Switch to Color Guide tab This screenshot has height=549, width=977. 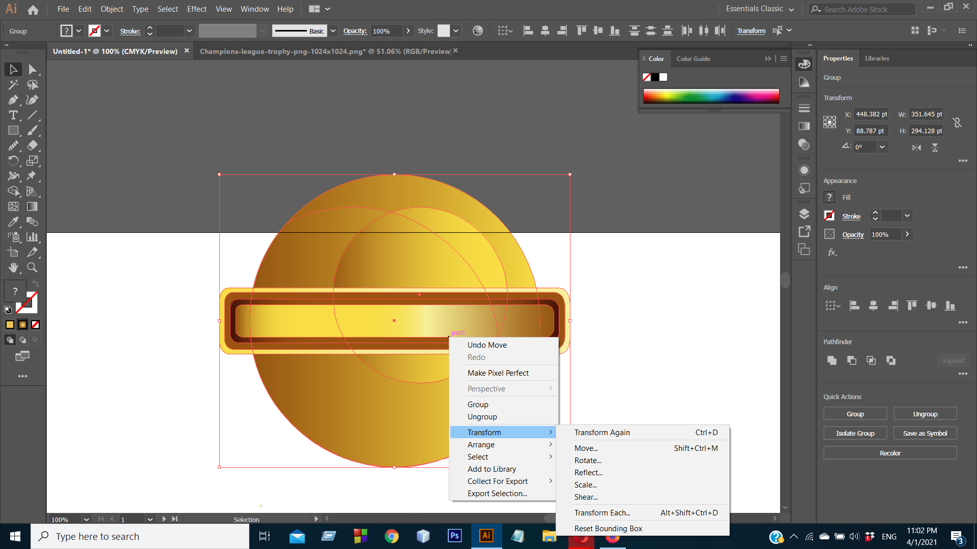pyautogui.click(x=693, y=59)
